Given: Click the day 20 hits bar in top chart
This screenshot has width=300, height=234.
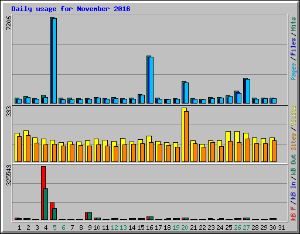Looking at the screenshot, I should coord(183,92).
